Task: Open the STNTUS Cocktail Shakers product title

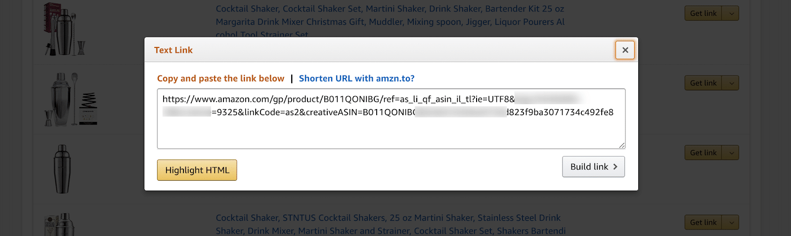Action: [391, 224]
